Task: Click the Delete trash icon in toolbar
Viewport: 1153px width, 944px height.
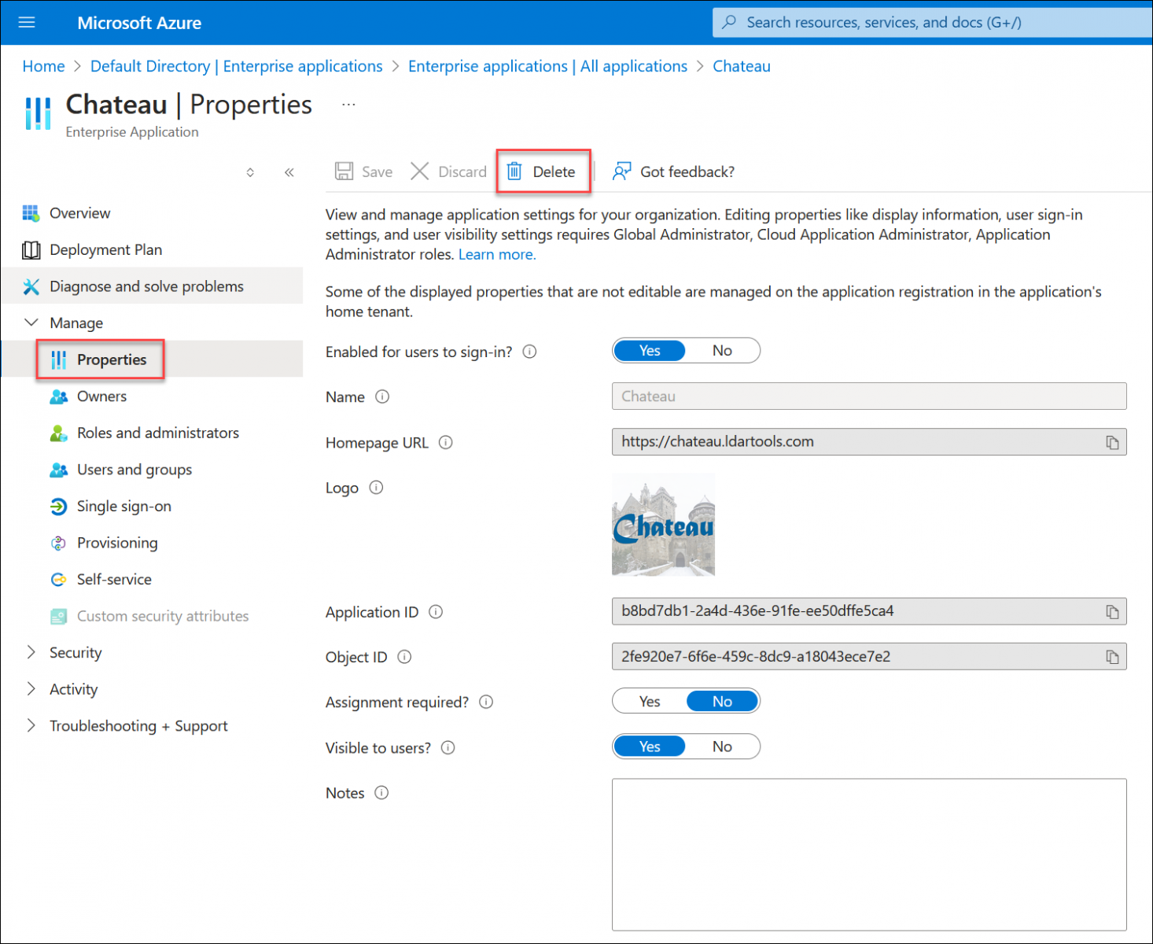Action: [514, 171]
